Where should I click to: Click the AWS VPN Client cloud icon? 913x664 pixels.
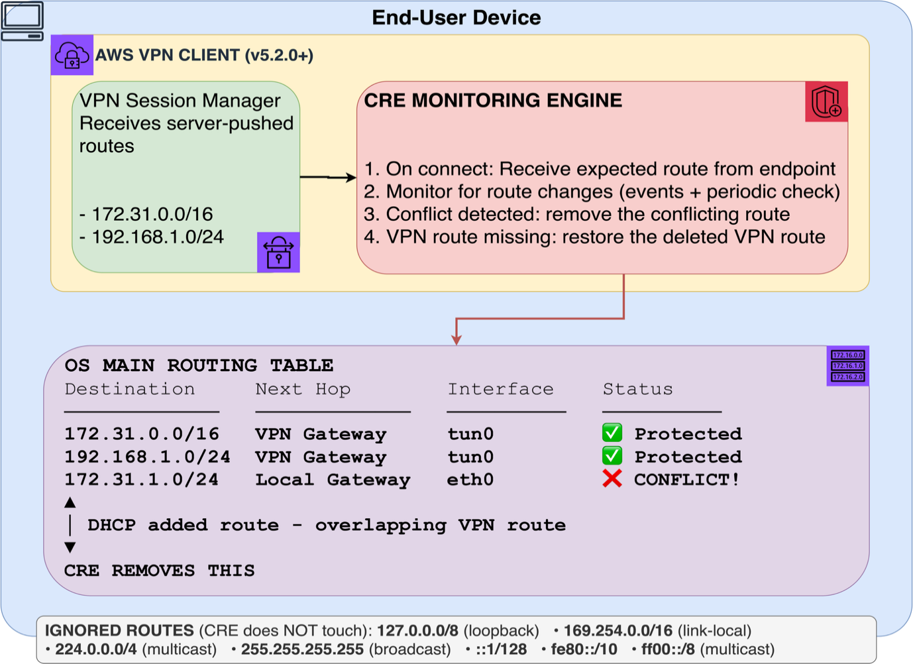pyautogui.click(x=72, y=55)
